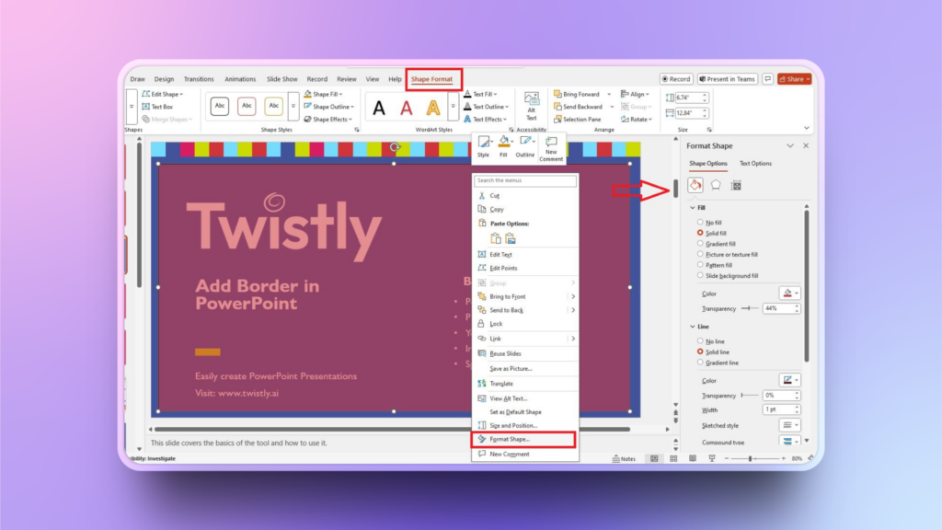Click the Record button
Screen dimensions: 942x530
click(676, 79)
